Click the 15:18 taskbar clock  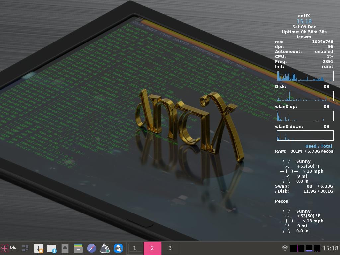click(330, 248)
